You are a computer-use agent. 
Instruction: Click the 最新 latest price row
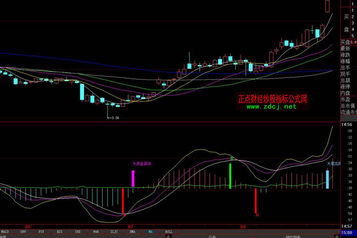tap(345, 48)
